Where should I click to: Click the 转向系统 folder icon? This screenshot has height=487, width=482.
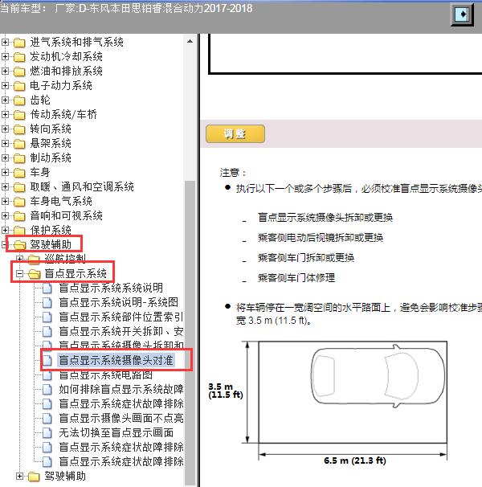point(19,129)
